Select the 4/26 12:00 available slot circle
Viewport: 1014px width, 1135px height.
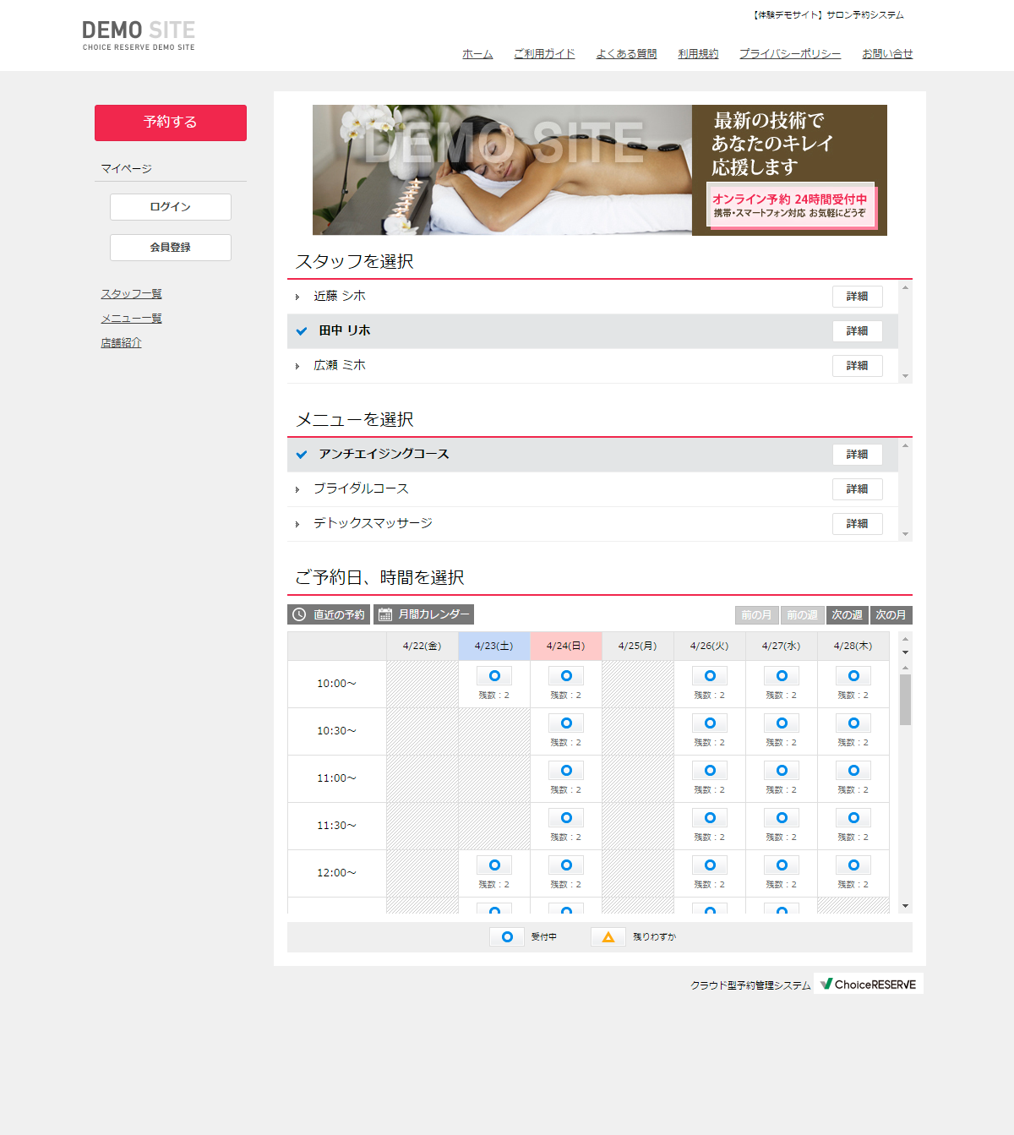tap(710, 865)
